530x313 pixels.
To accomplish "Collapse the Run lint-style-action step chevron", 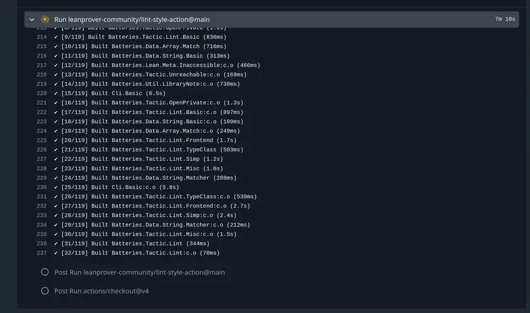I will click(x=32, y=20).
